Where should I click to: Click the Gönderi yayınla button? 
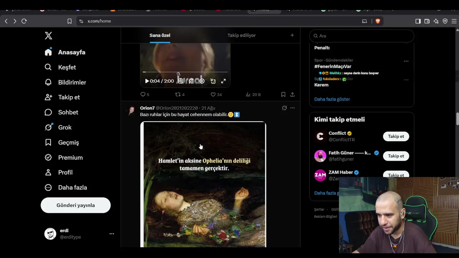pyautogui.click(x=76, y=205)
